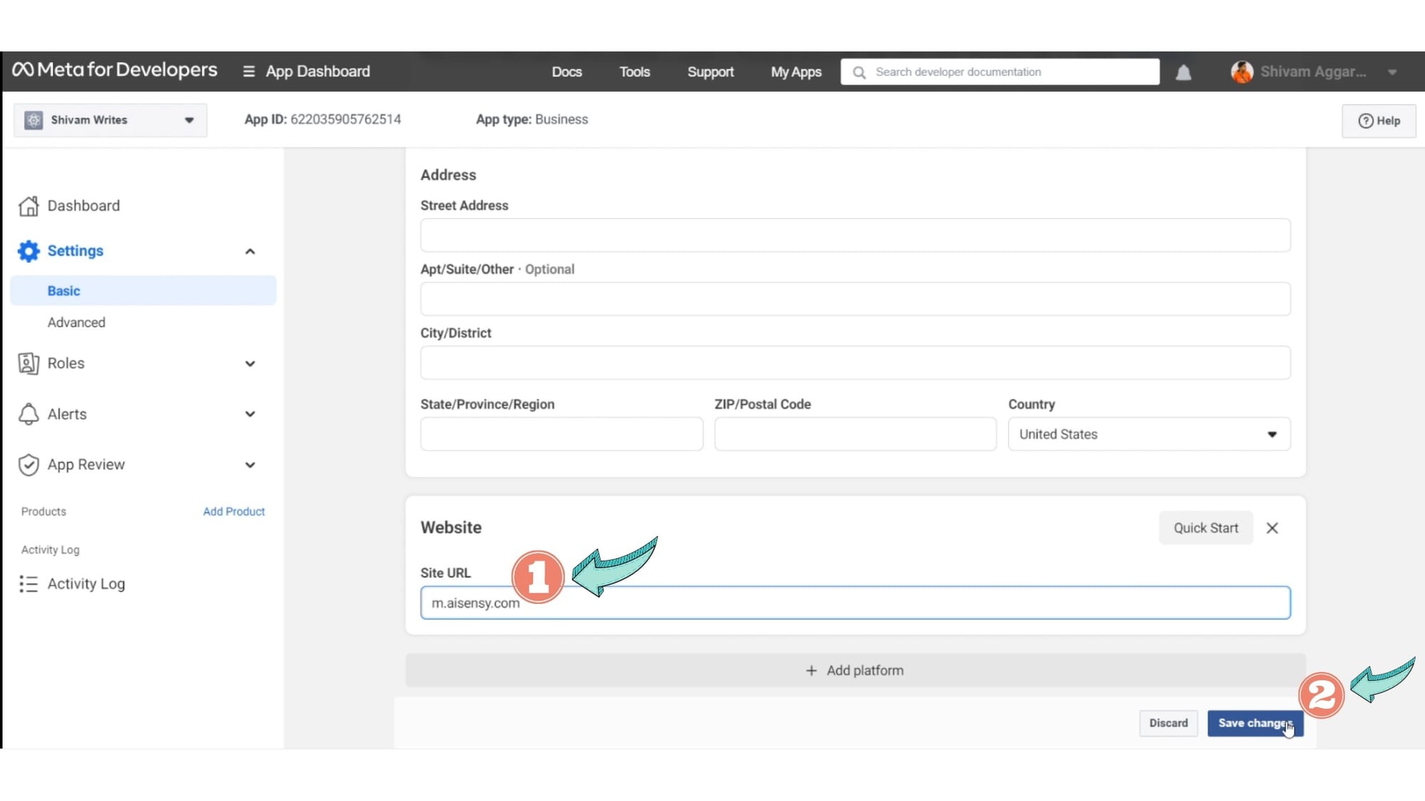Click the Discard button

(x=1168, y=722)
